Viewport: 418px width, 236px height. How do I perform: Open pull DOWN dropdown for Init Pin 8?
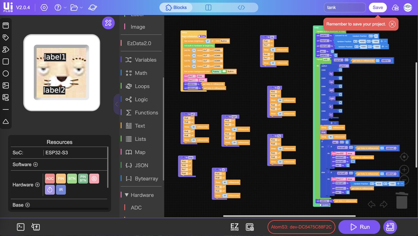click(218, 66)
